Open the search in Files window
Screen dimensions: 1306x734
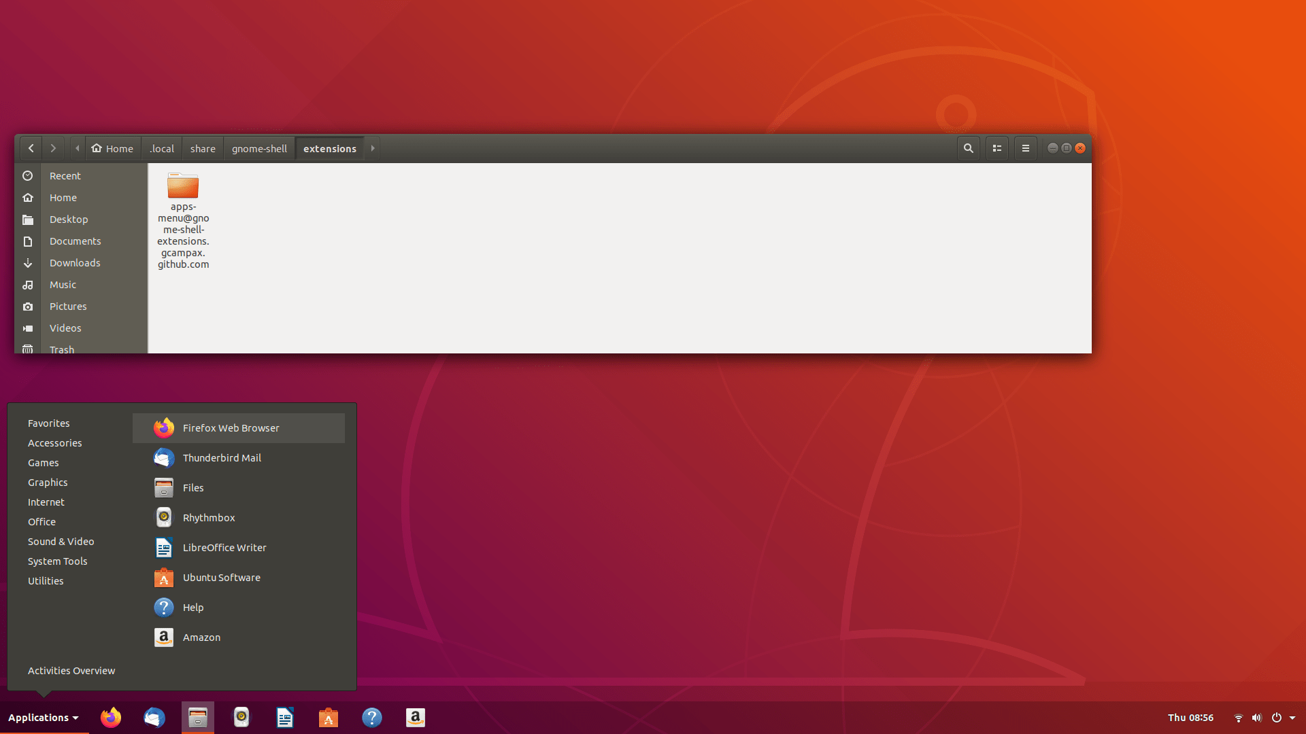point(968,147)
